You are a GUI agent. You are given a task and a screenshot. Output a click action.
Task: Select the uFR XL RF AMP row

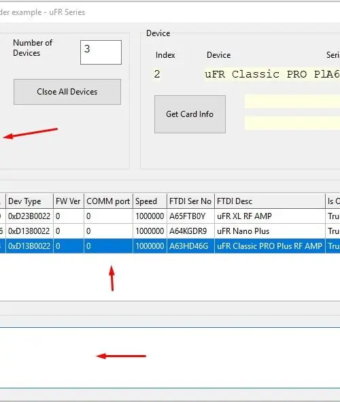coord(170,216)
